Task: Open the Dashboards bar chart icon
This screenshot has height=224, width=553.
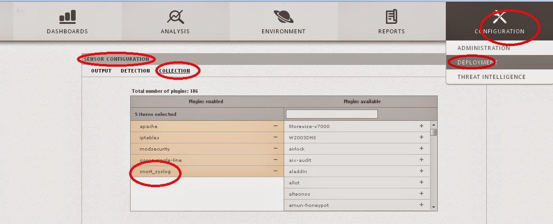Action: coord(67,17)
